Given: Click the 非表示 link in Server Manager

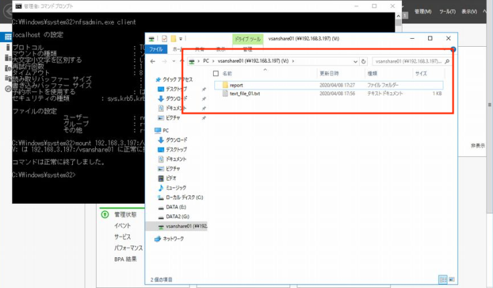Looking at the screenshot, I should (x=478, y=146).
